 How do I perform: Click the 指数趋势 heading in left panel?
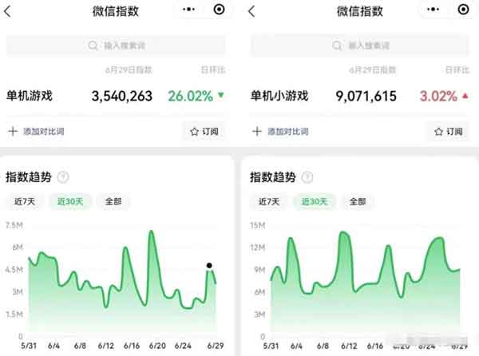29,177
